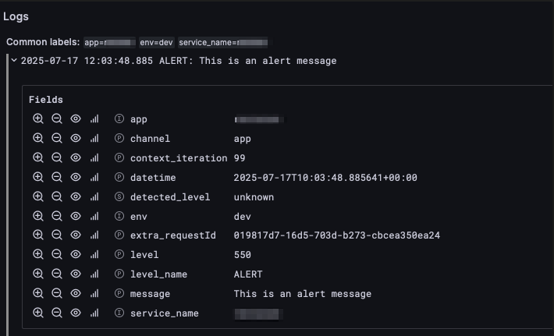Filter for value on datetime field
The height and width of the screenshot is (336, 554).
pyautogui.click(x=37, y=178)
